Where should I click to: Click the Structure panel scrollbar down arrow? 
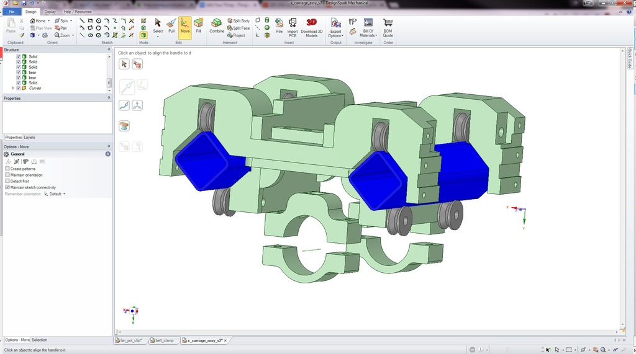(109, 91)
